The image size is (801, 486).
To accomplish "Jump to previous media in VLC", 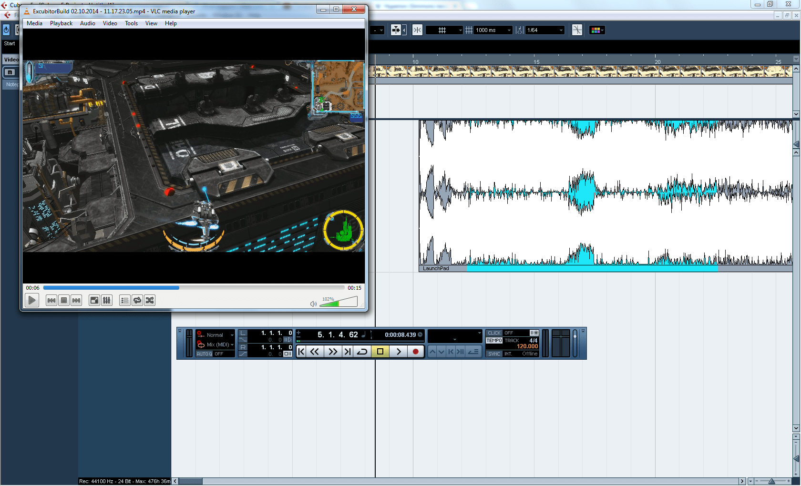I will pos(51,300).
